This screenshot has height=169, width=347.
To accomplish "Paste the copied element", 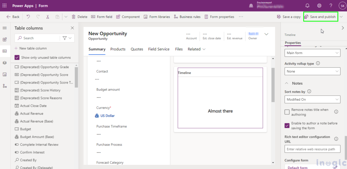I will pos(57,17).
